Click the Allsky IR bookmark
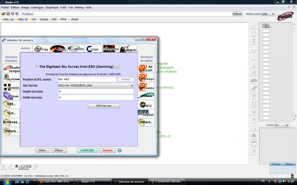 22,20
